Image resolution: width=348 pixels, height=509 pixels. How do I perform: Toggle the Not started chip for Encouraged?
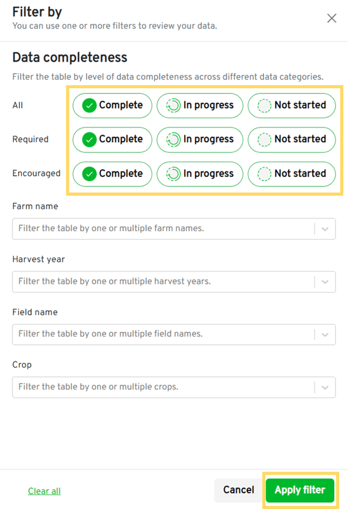(x=291, y=174)
